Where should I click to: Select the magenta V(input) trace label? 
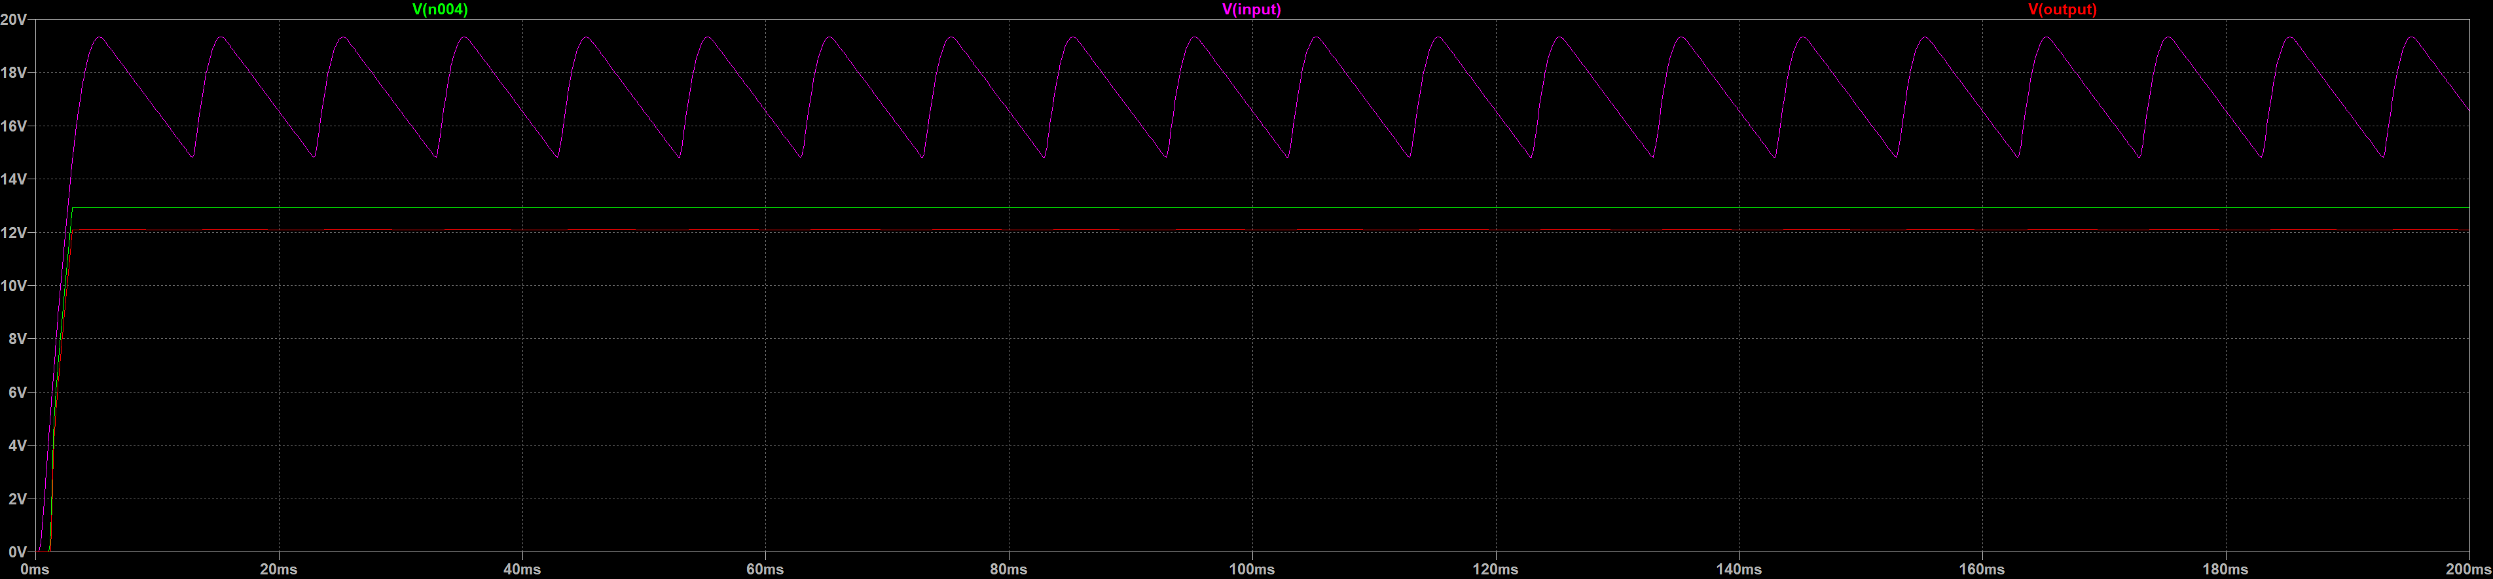coord(1251,10)
